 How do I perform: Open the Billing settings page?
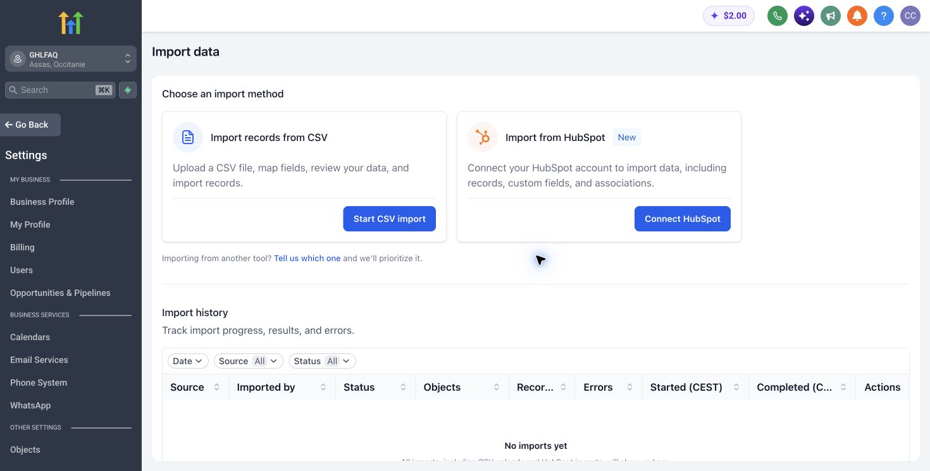(22, 247)
